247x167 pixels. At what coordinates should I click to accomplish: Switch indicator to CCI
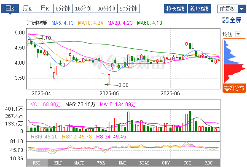point(187,163)
